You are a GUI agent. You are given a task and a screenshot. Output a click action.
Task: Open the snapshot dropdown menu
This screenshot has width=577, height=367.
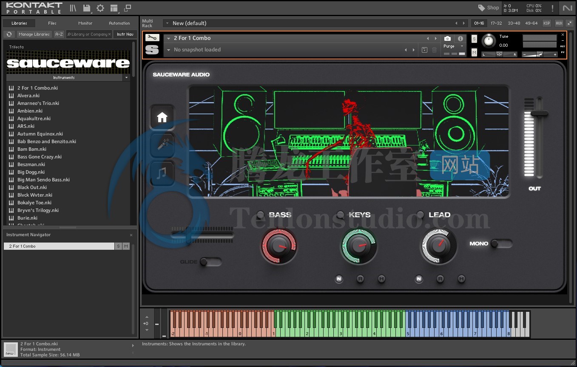coord(168,50)
